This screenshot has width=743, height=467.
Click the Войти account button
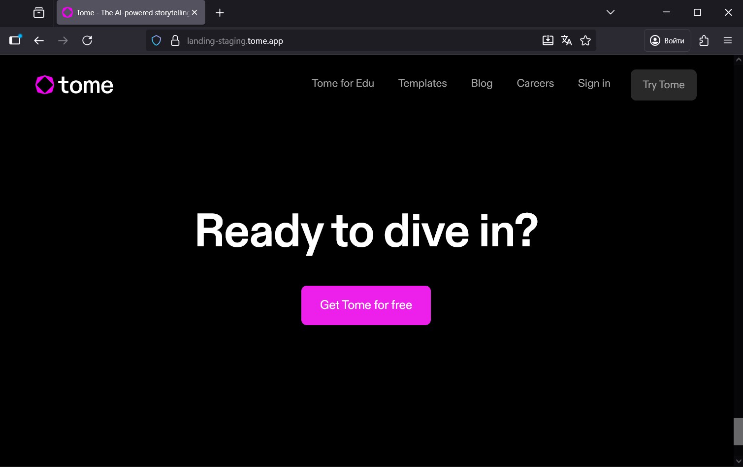coord(667,40)
